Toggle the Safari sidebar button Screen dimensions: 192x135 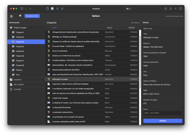coord(22,9)
